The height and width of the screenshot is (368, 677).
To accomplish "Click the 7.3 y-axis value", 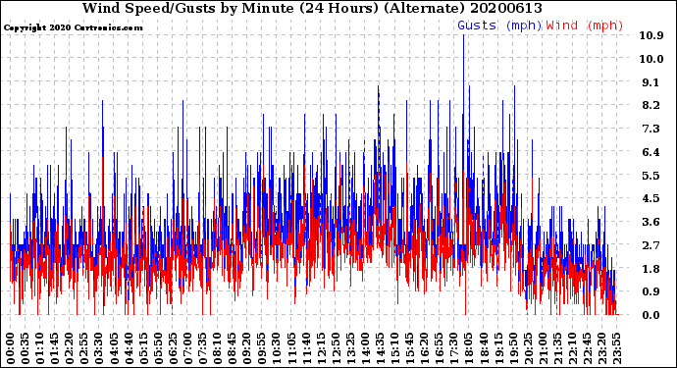I will [651, 129].
